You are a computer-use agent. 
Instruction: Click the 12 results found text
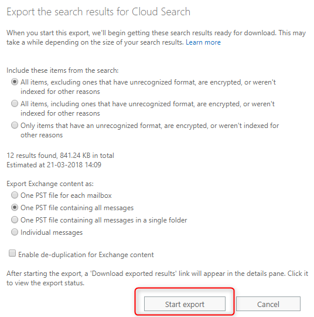click(60, 156)
